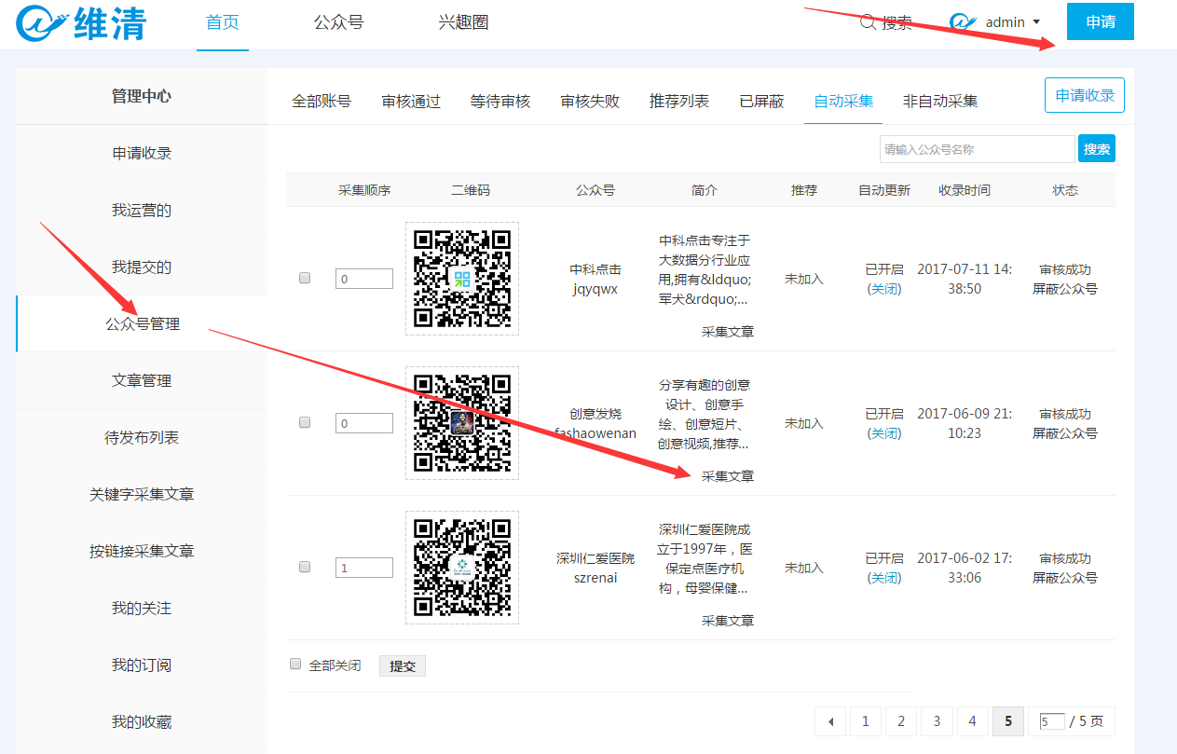Click 屏蔽公众号 for 创意发烧
This screenshot has height=754, width=1177.
[1065, 433]
